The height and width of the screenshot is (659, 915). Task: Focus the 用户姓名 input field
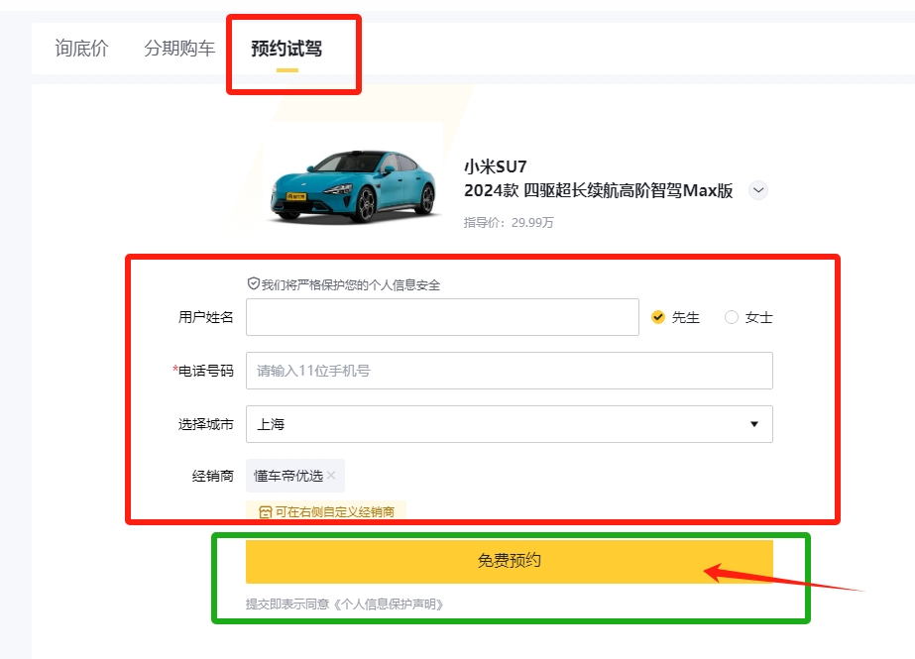(x=442, y=317)
